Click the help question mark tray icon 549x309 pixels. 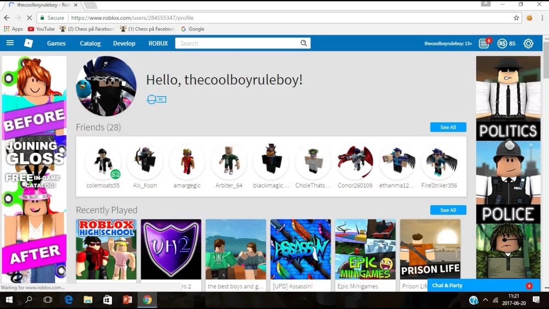click(474, 300)
